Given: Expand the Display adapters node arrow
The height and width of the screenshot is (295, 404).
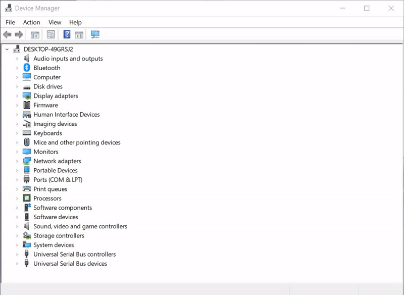Looking at the screenshot, I should click(17, 96).
